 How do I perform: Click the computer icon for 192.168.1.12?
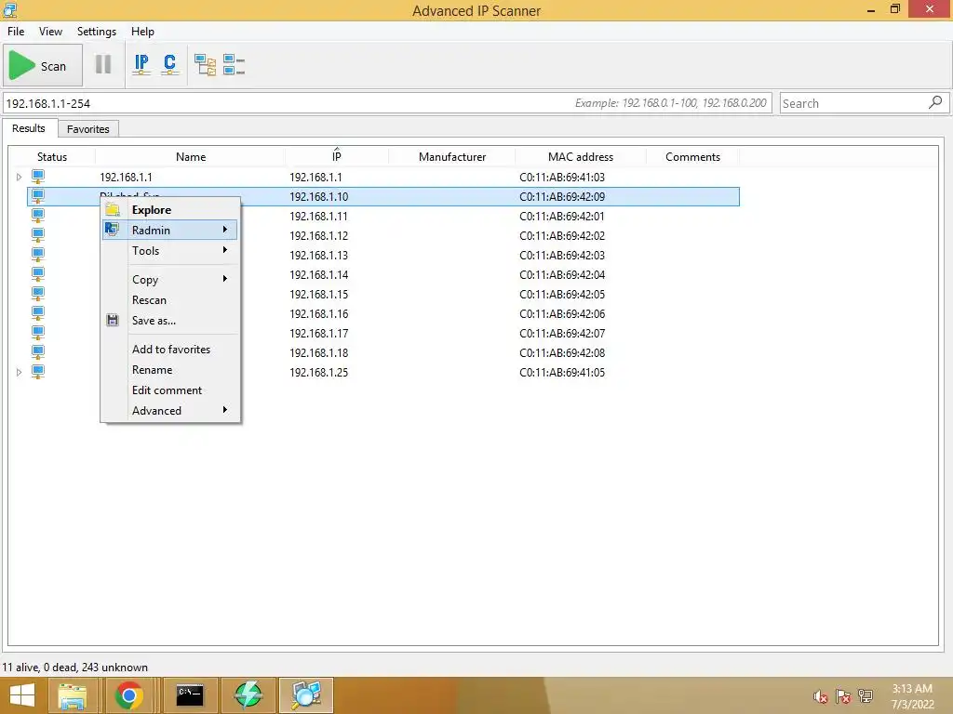(37, 235)
